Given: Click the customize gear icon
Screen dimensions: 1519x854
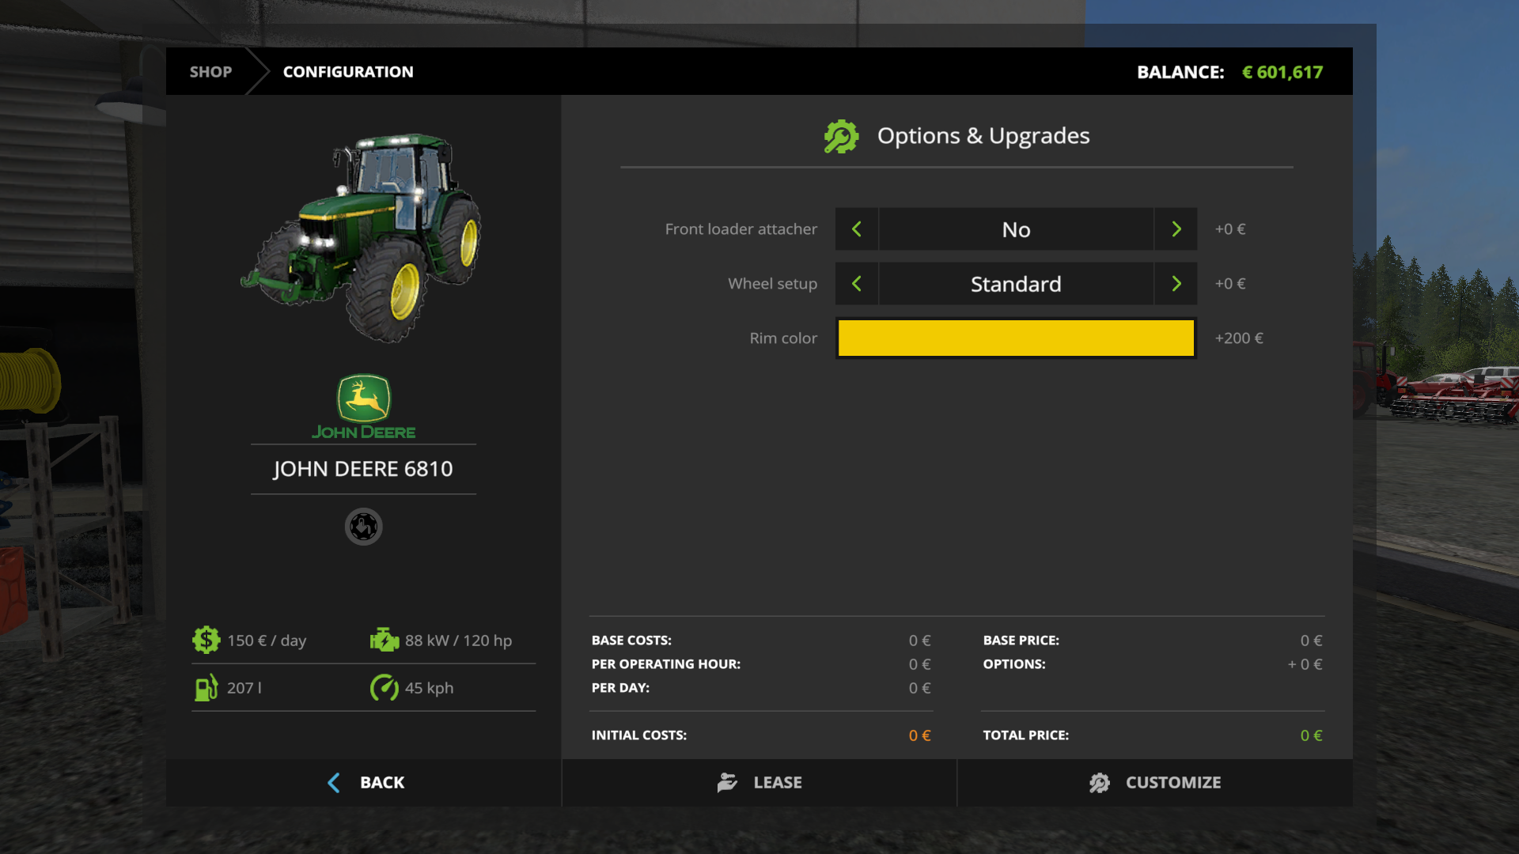Looking at the screenshot, I should pos(1100,783).
